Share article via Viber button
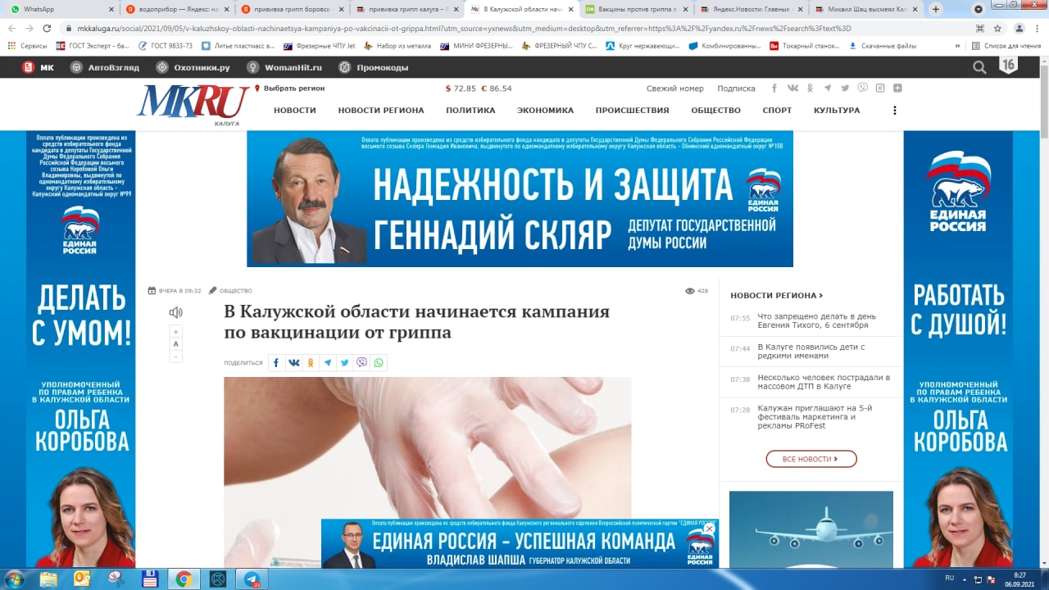This screenshot has width=1049, height=590. point(361,362)
